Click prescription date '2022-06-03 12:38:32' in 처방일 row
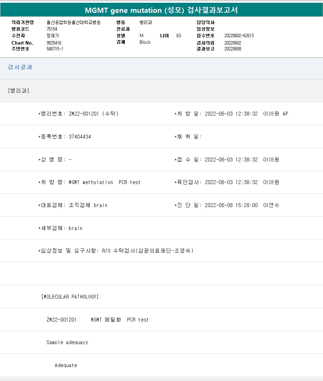 (231, 114)
